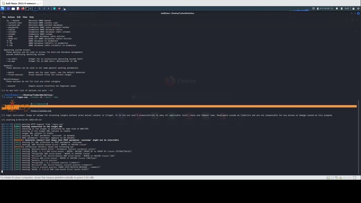
Task: Open terminal emulator from panel launcher
Action: click(x=27, y=8)
